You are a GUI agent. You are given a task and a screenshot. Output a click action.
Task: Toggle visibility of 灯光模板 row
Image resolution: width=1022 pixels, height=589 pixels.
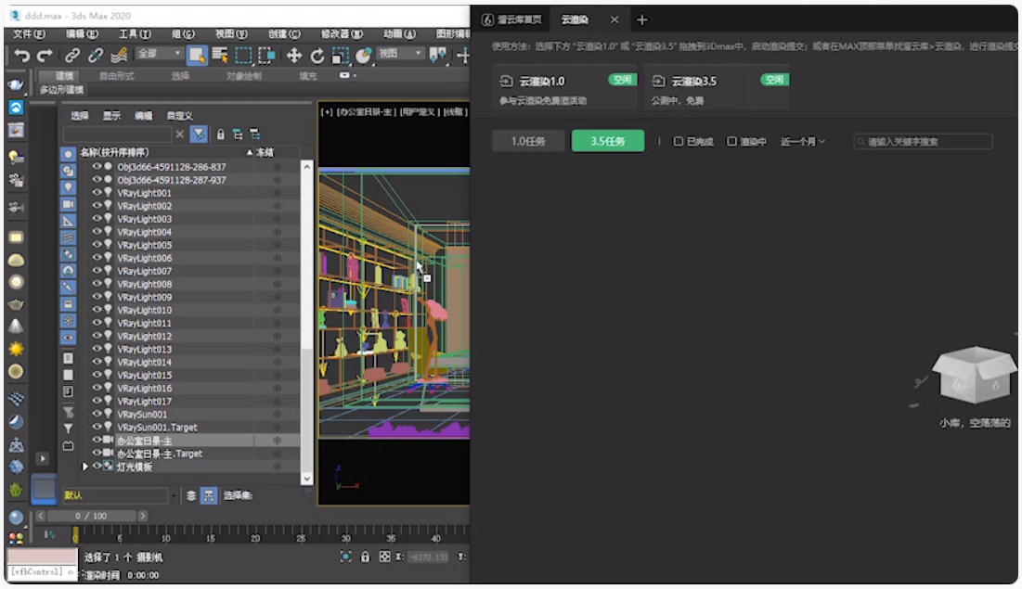[x=97, y=466]
